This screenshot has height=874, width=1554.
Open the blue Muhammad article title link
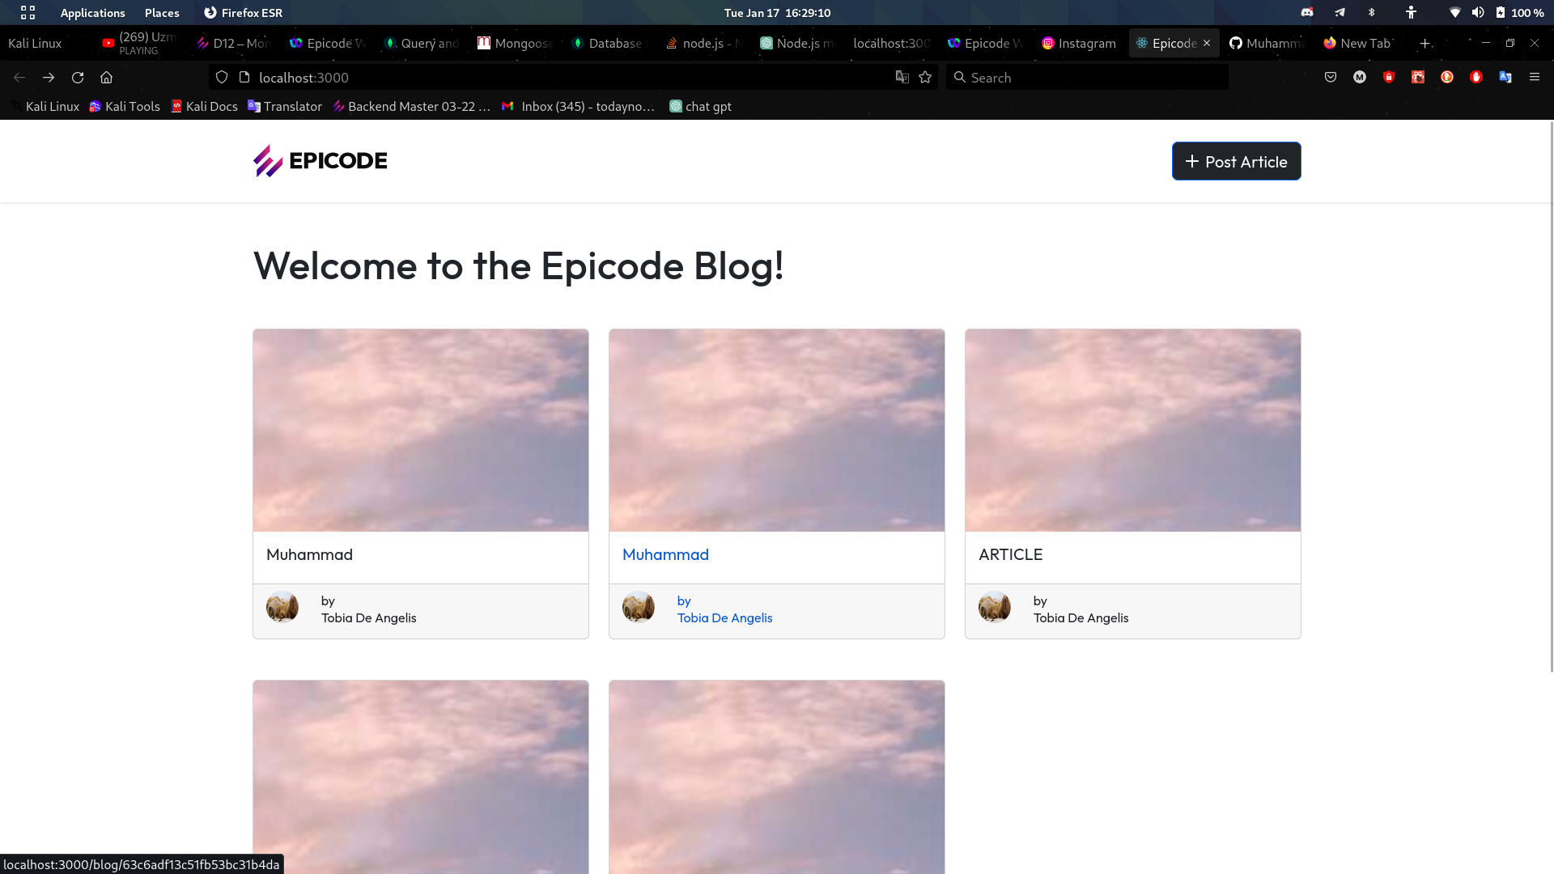pyautogui.click(x=665, y=555)
